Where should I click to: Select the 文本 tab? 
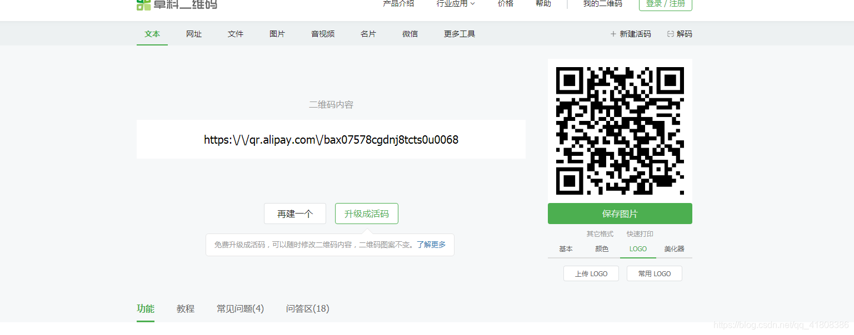click(x=152, y=34)
